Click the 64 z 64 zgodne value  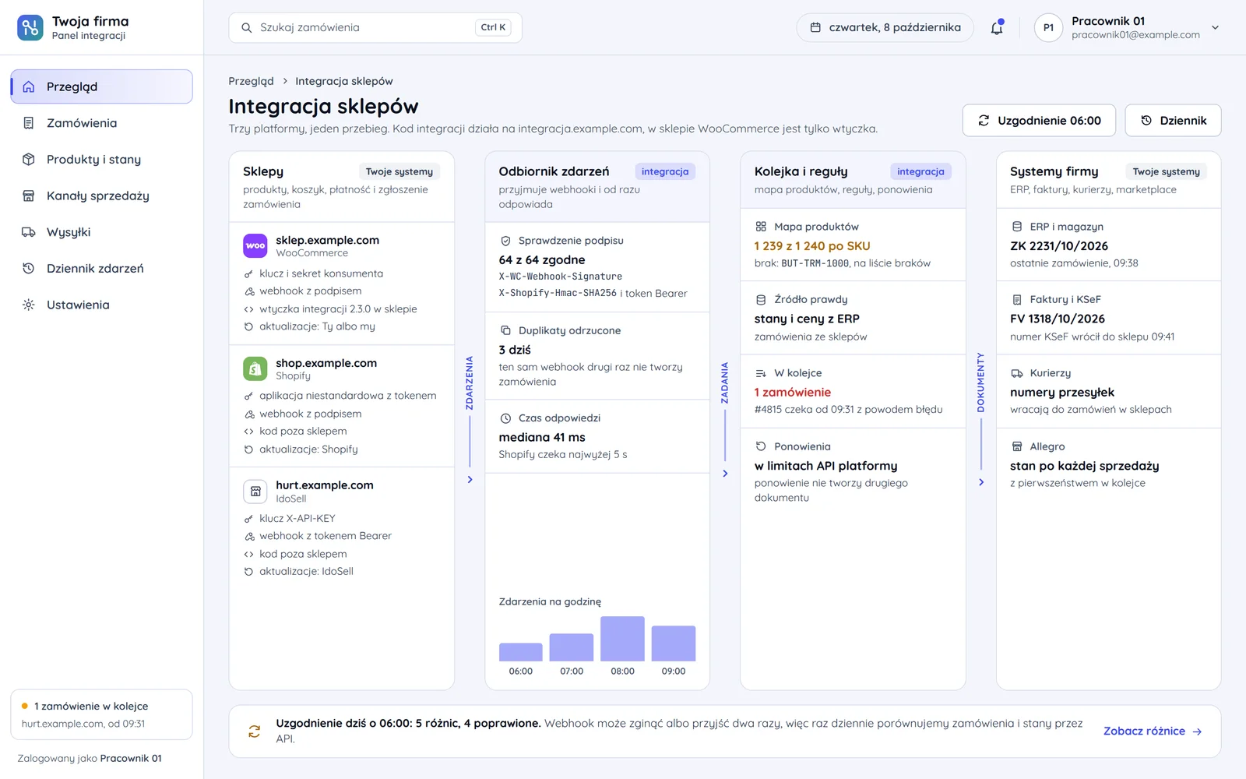542,260
